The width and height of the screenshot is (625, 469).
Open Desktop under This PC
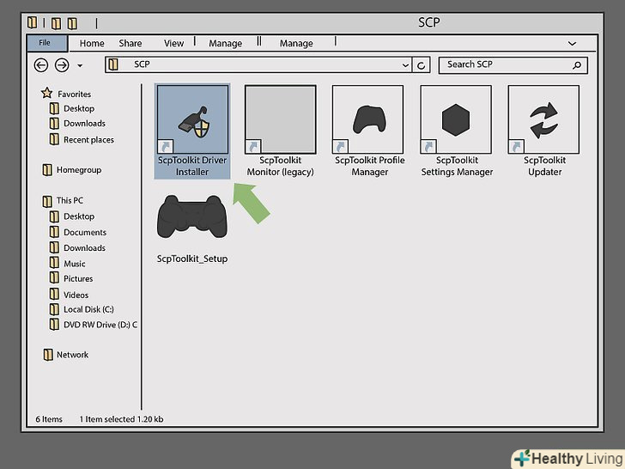tap(79, 216)
